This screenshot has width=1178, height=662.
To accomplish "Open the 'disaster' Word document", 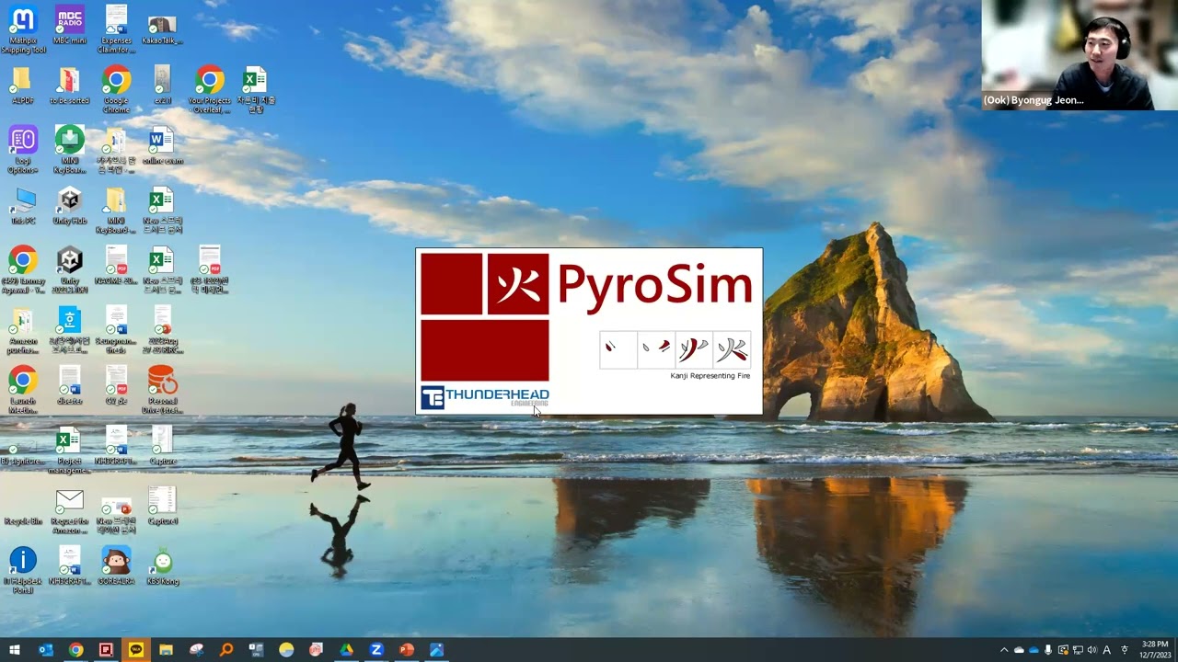I will (70, 384).
